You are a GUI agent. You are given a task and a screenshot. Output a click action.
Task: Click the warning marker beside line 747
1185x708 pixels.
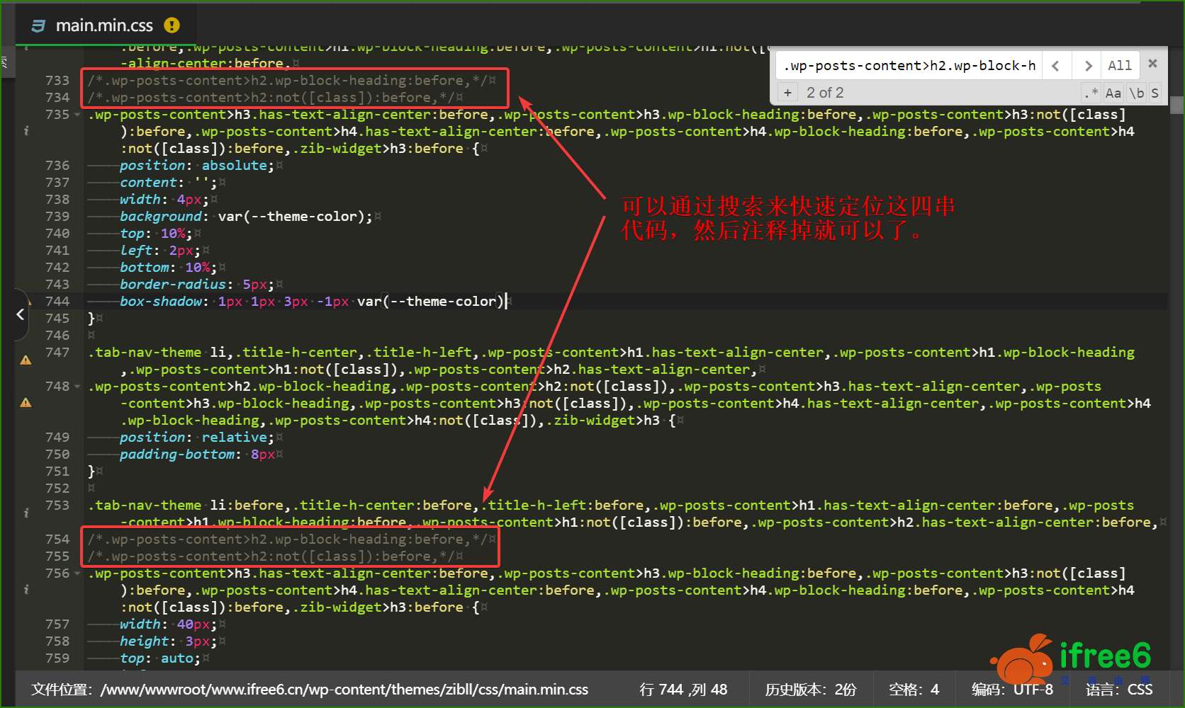pyautogui.click(x=26, y=360)
